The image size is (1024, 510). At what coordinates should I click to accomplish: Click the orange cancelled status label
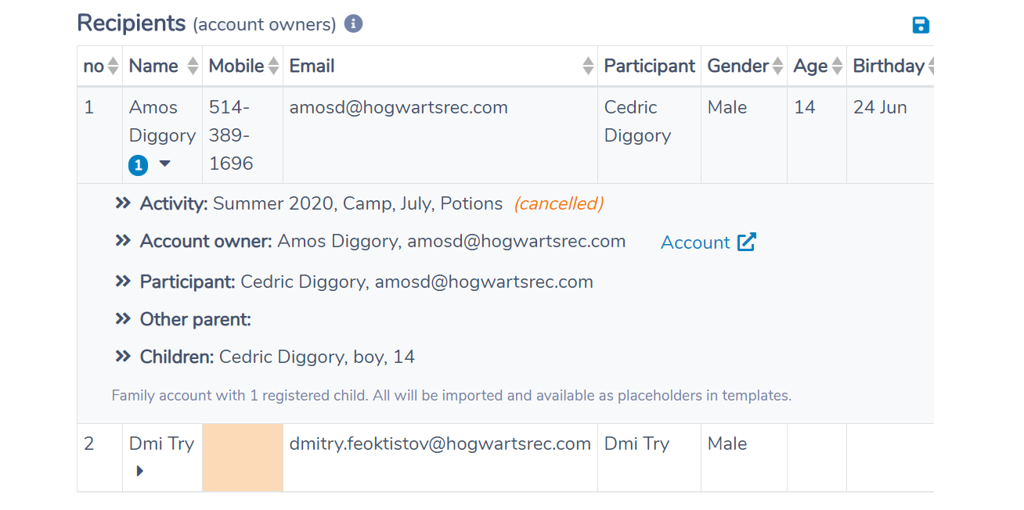[558, 204]
